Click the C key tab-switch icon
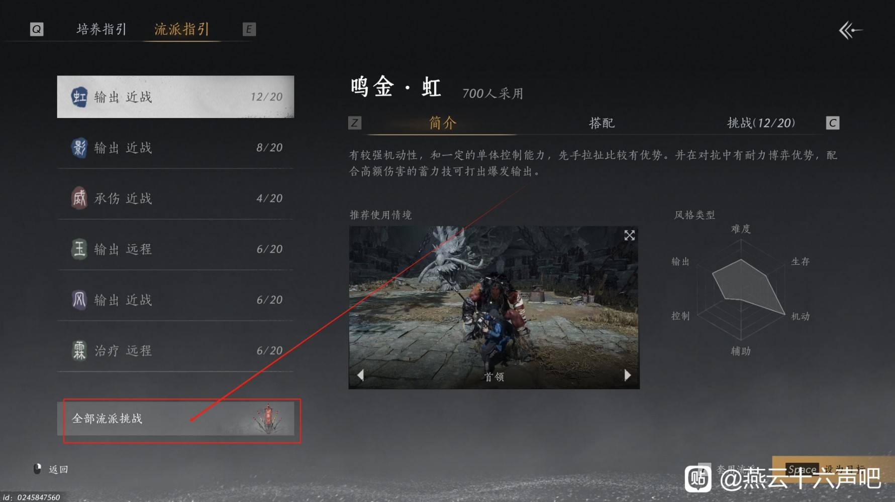 tap(833, 122)
